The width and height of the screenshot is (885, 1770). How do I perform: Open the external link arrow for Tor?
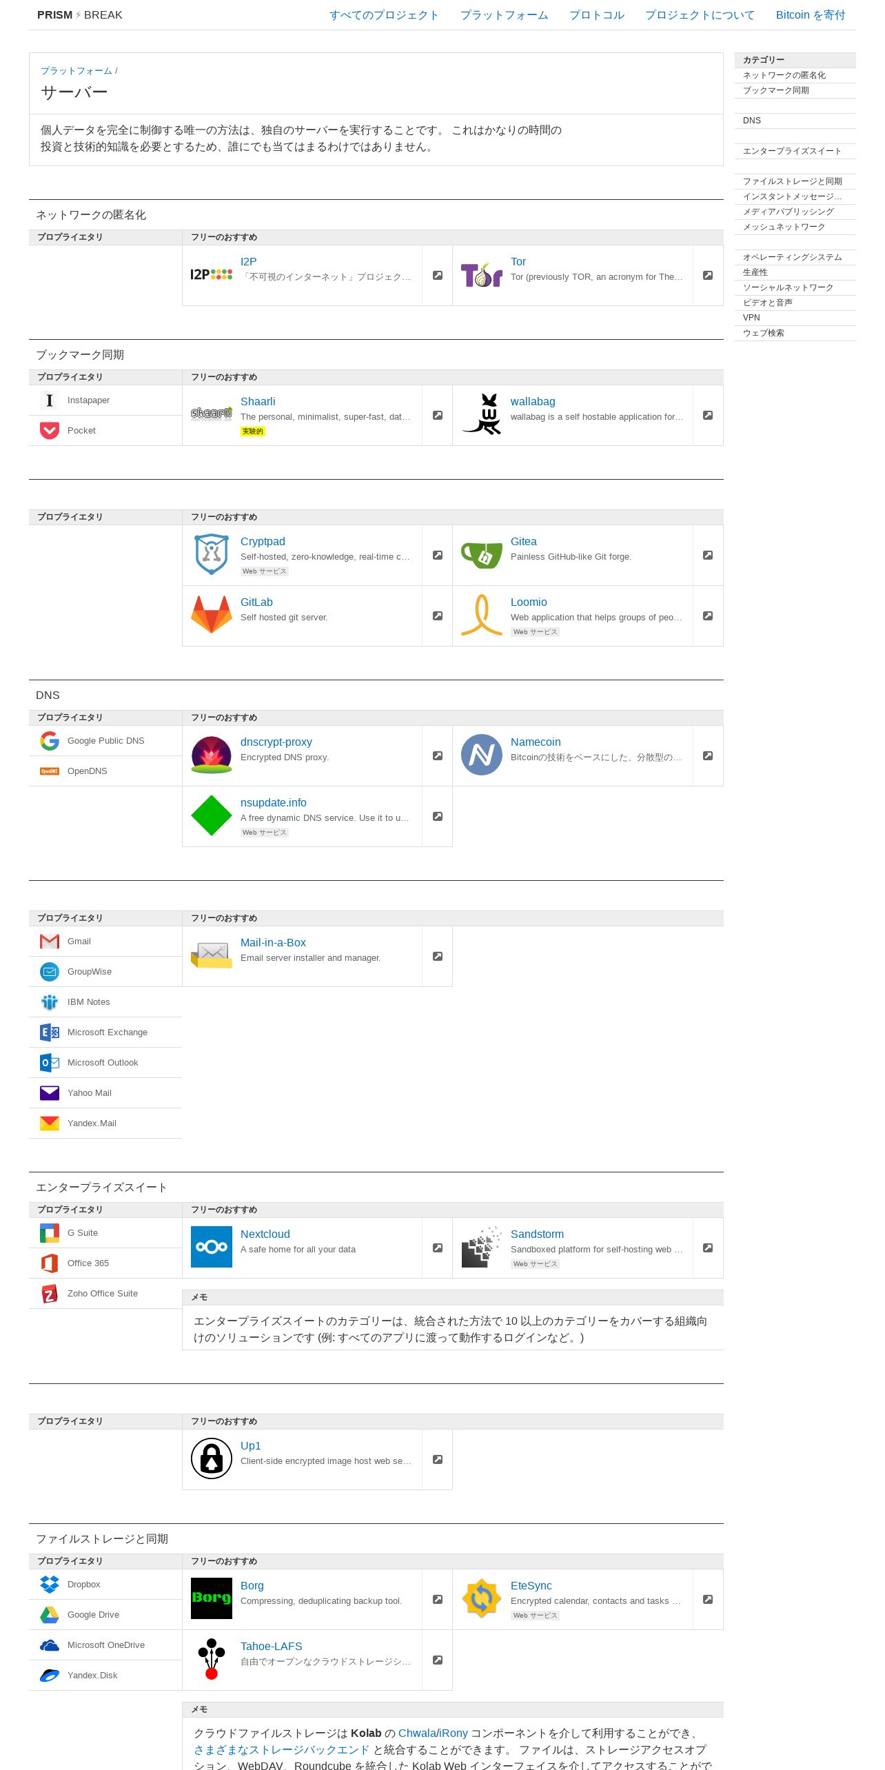[x=707, y=276]
